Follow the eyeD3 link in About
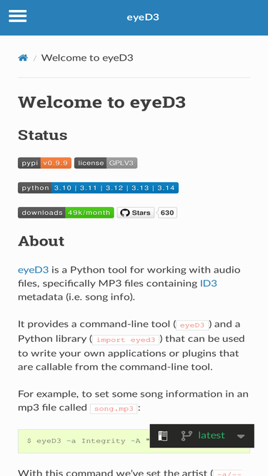268x476 pixels. pyautogui.click(x=34, y=270)
